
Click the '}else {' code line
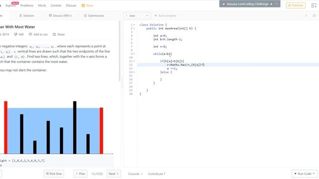click(x=166, y=72)
